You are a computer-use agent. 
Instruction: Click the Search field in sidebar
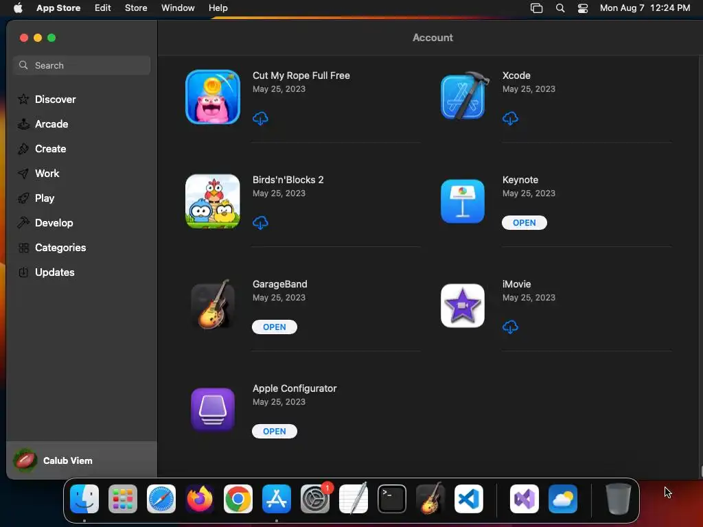pos(82,65)
